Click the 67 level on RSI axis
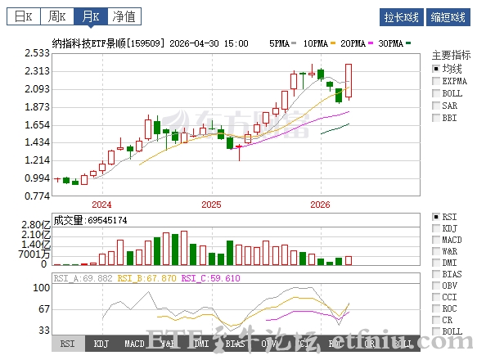477x360 pixels. click(44, 309)
